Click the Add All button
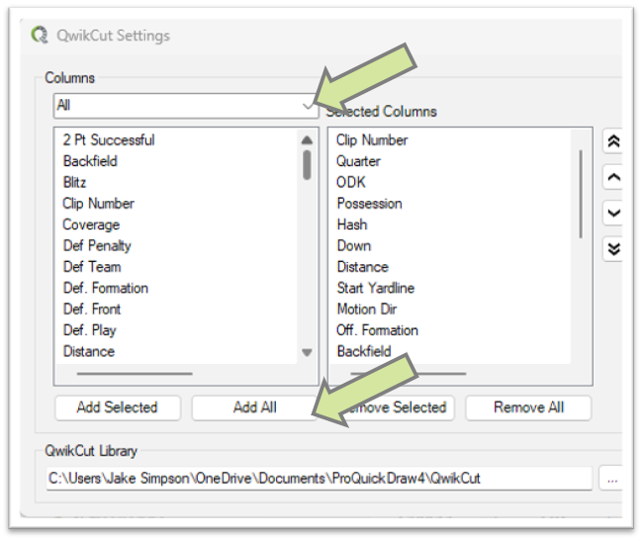The height and width of the screenshot is (541, 643). coord(254,407)
